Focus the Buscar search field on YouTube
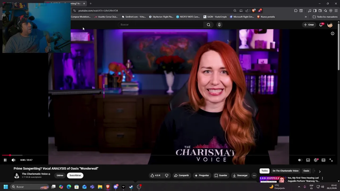Screen dimensions: 340x191 (161, 25)
